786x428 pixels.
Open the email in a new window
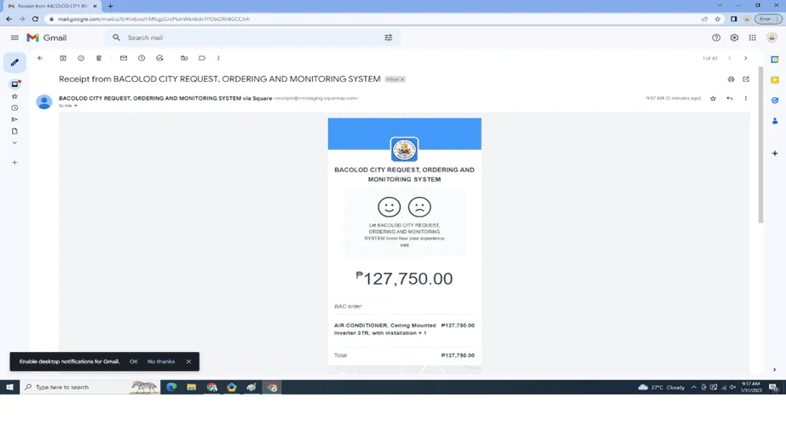pyautogui.click(x=746, y=79)
